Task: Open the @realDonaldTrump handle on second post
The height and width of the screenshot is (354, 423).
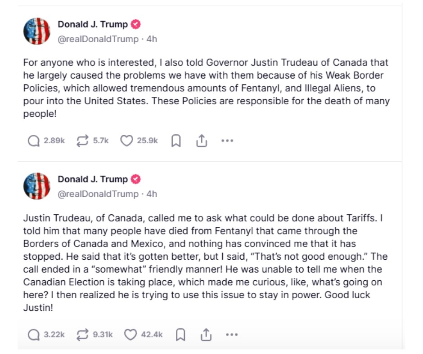Action: [x=98, y=194]
